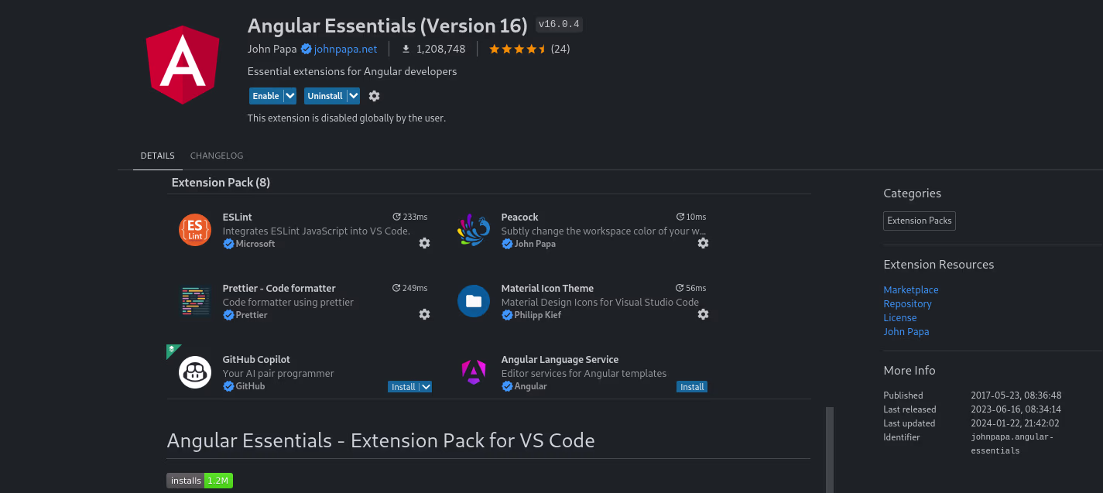
Task: Open the manage gear for ESLint
Action: click(424, 243)
